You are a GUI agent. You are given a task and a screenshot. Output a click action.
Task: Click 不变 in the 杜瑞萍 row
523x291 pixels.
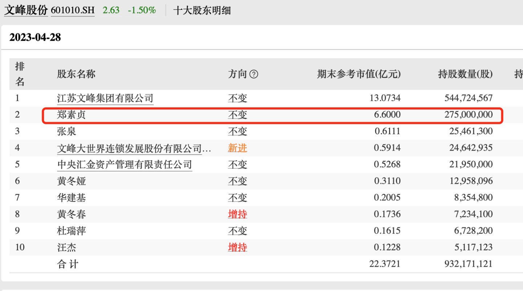238,231
